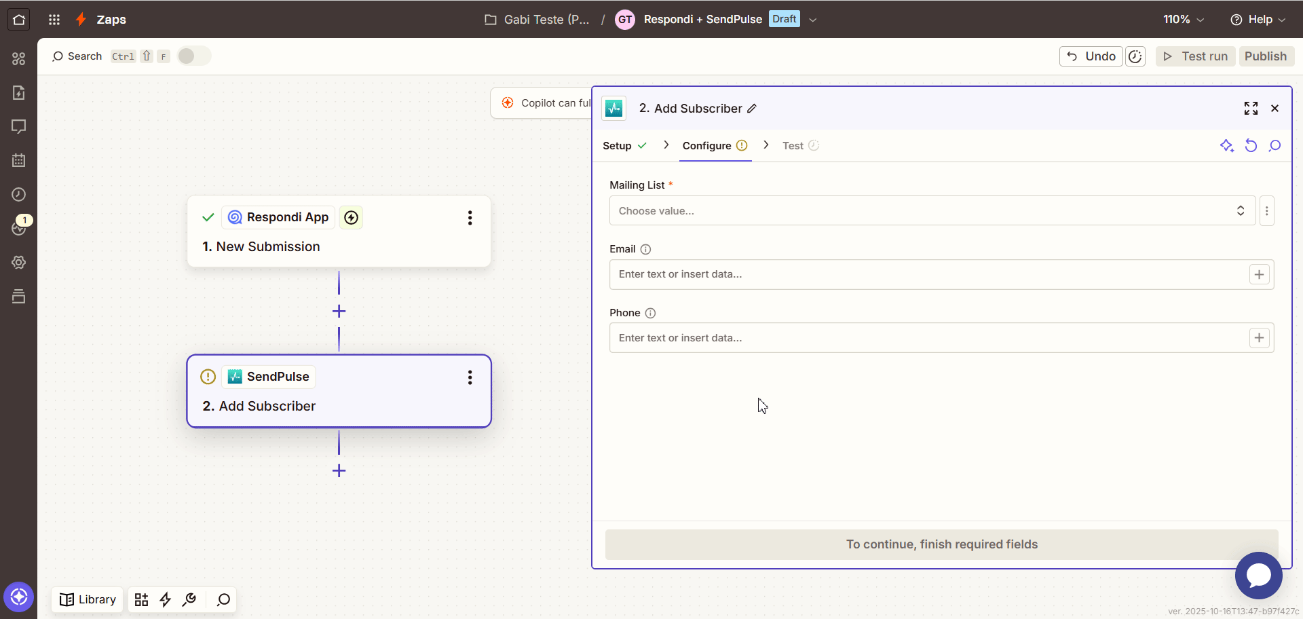Click the SendPulse app icon in panel header
This screenshot has width=1303, height=619.
coord(614,109)
